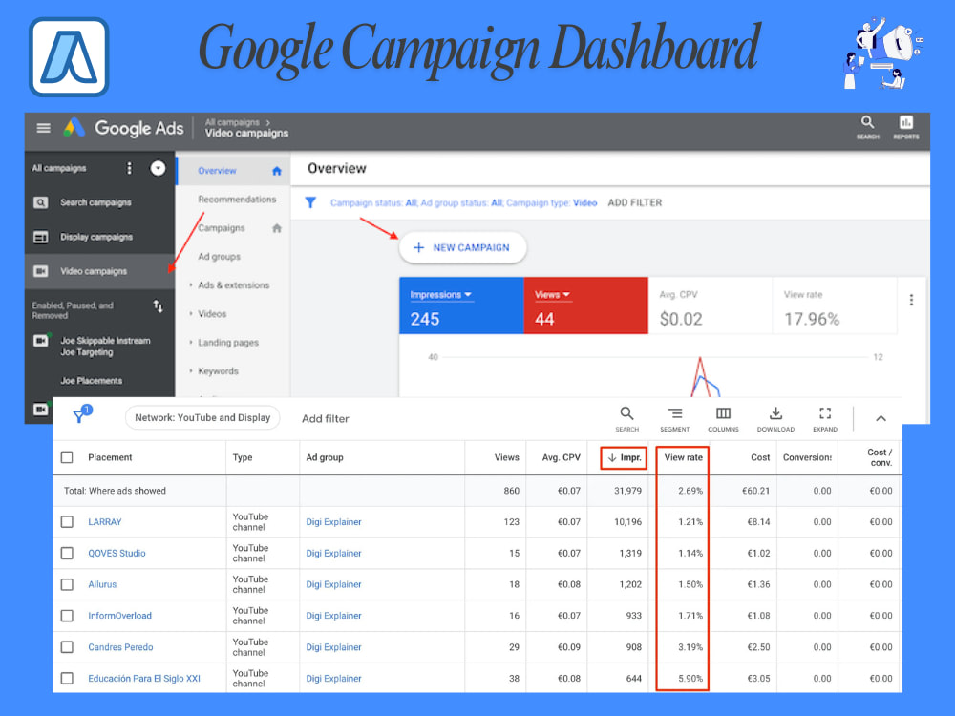Open the hamburger menu in Google Ads
The height and width of the screenshot is (716, 955).
coord(43,128)
